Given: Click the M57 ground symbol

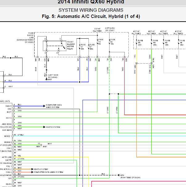Looking at the screenshot, I should click(x=47, y=79).
